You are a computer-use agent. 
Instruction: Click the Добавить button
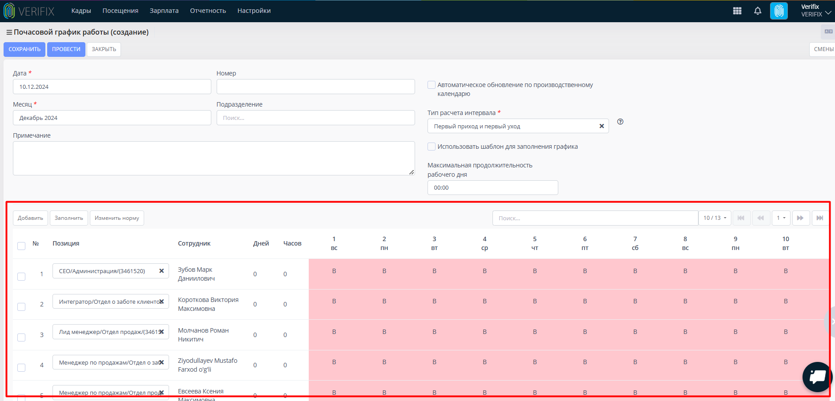tap(31, 218)
